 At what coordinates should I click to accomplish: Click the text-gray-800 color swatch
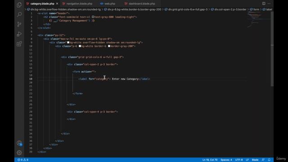point(93,17)
